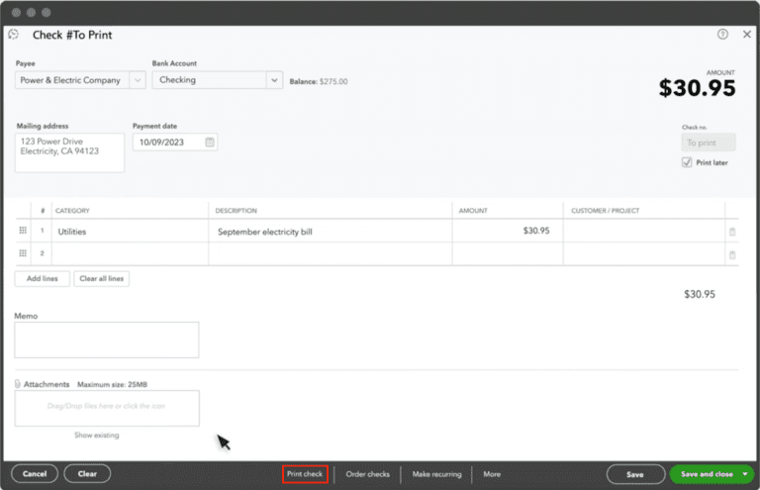Open the payment date calendar picker

(210, 142)
